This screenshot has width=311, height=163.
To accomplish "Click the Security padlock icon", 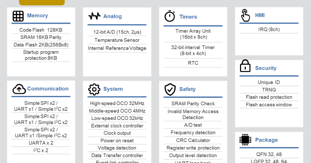I will (245, 66).
